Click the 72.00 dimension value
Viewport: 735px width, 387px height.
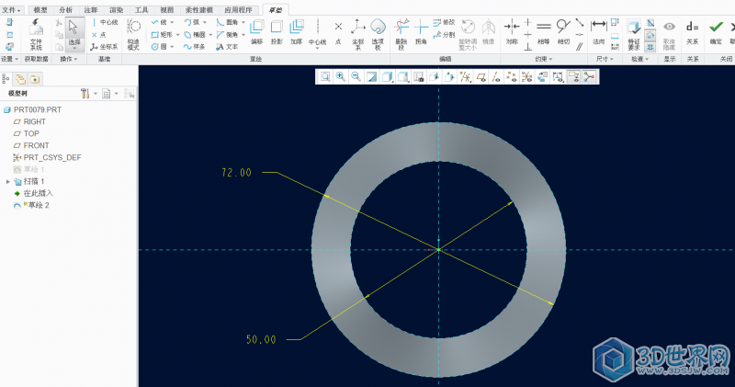click(236, 172)
